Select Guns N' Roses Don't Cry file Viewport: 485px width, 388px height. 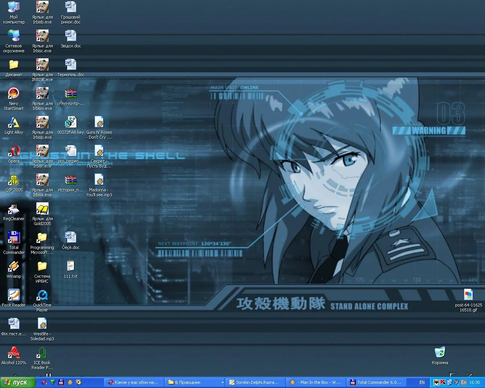[x=99, y=128]
